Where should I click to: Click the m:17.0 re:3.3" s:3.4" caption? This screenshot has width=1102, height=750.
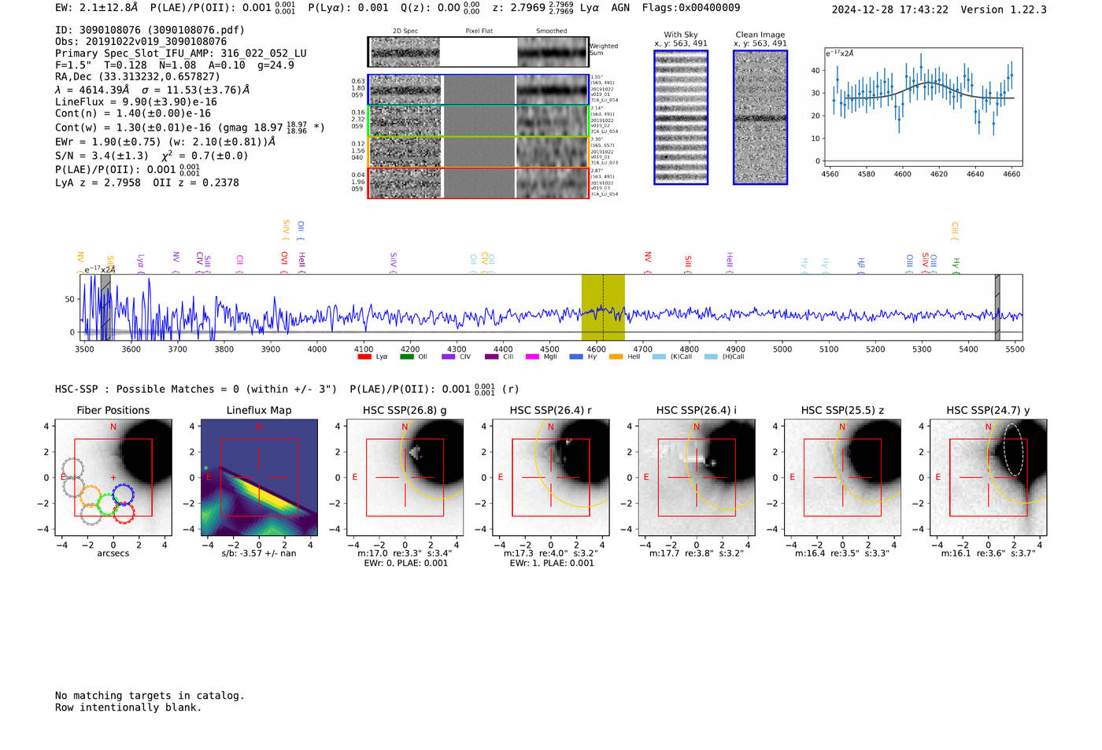coord(405,553)
